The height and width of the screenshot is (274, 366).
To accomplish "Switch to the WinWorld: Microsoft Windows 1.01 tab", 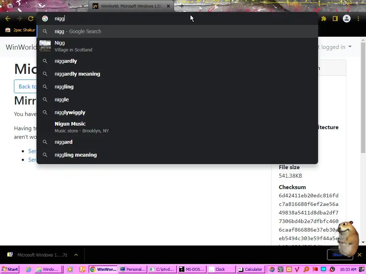I will pos(131,6).
